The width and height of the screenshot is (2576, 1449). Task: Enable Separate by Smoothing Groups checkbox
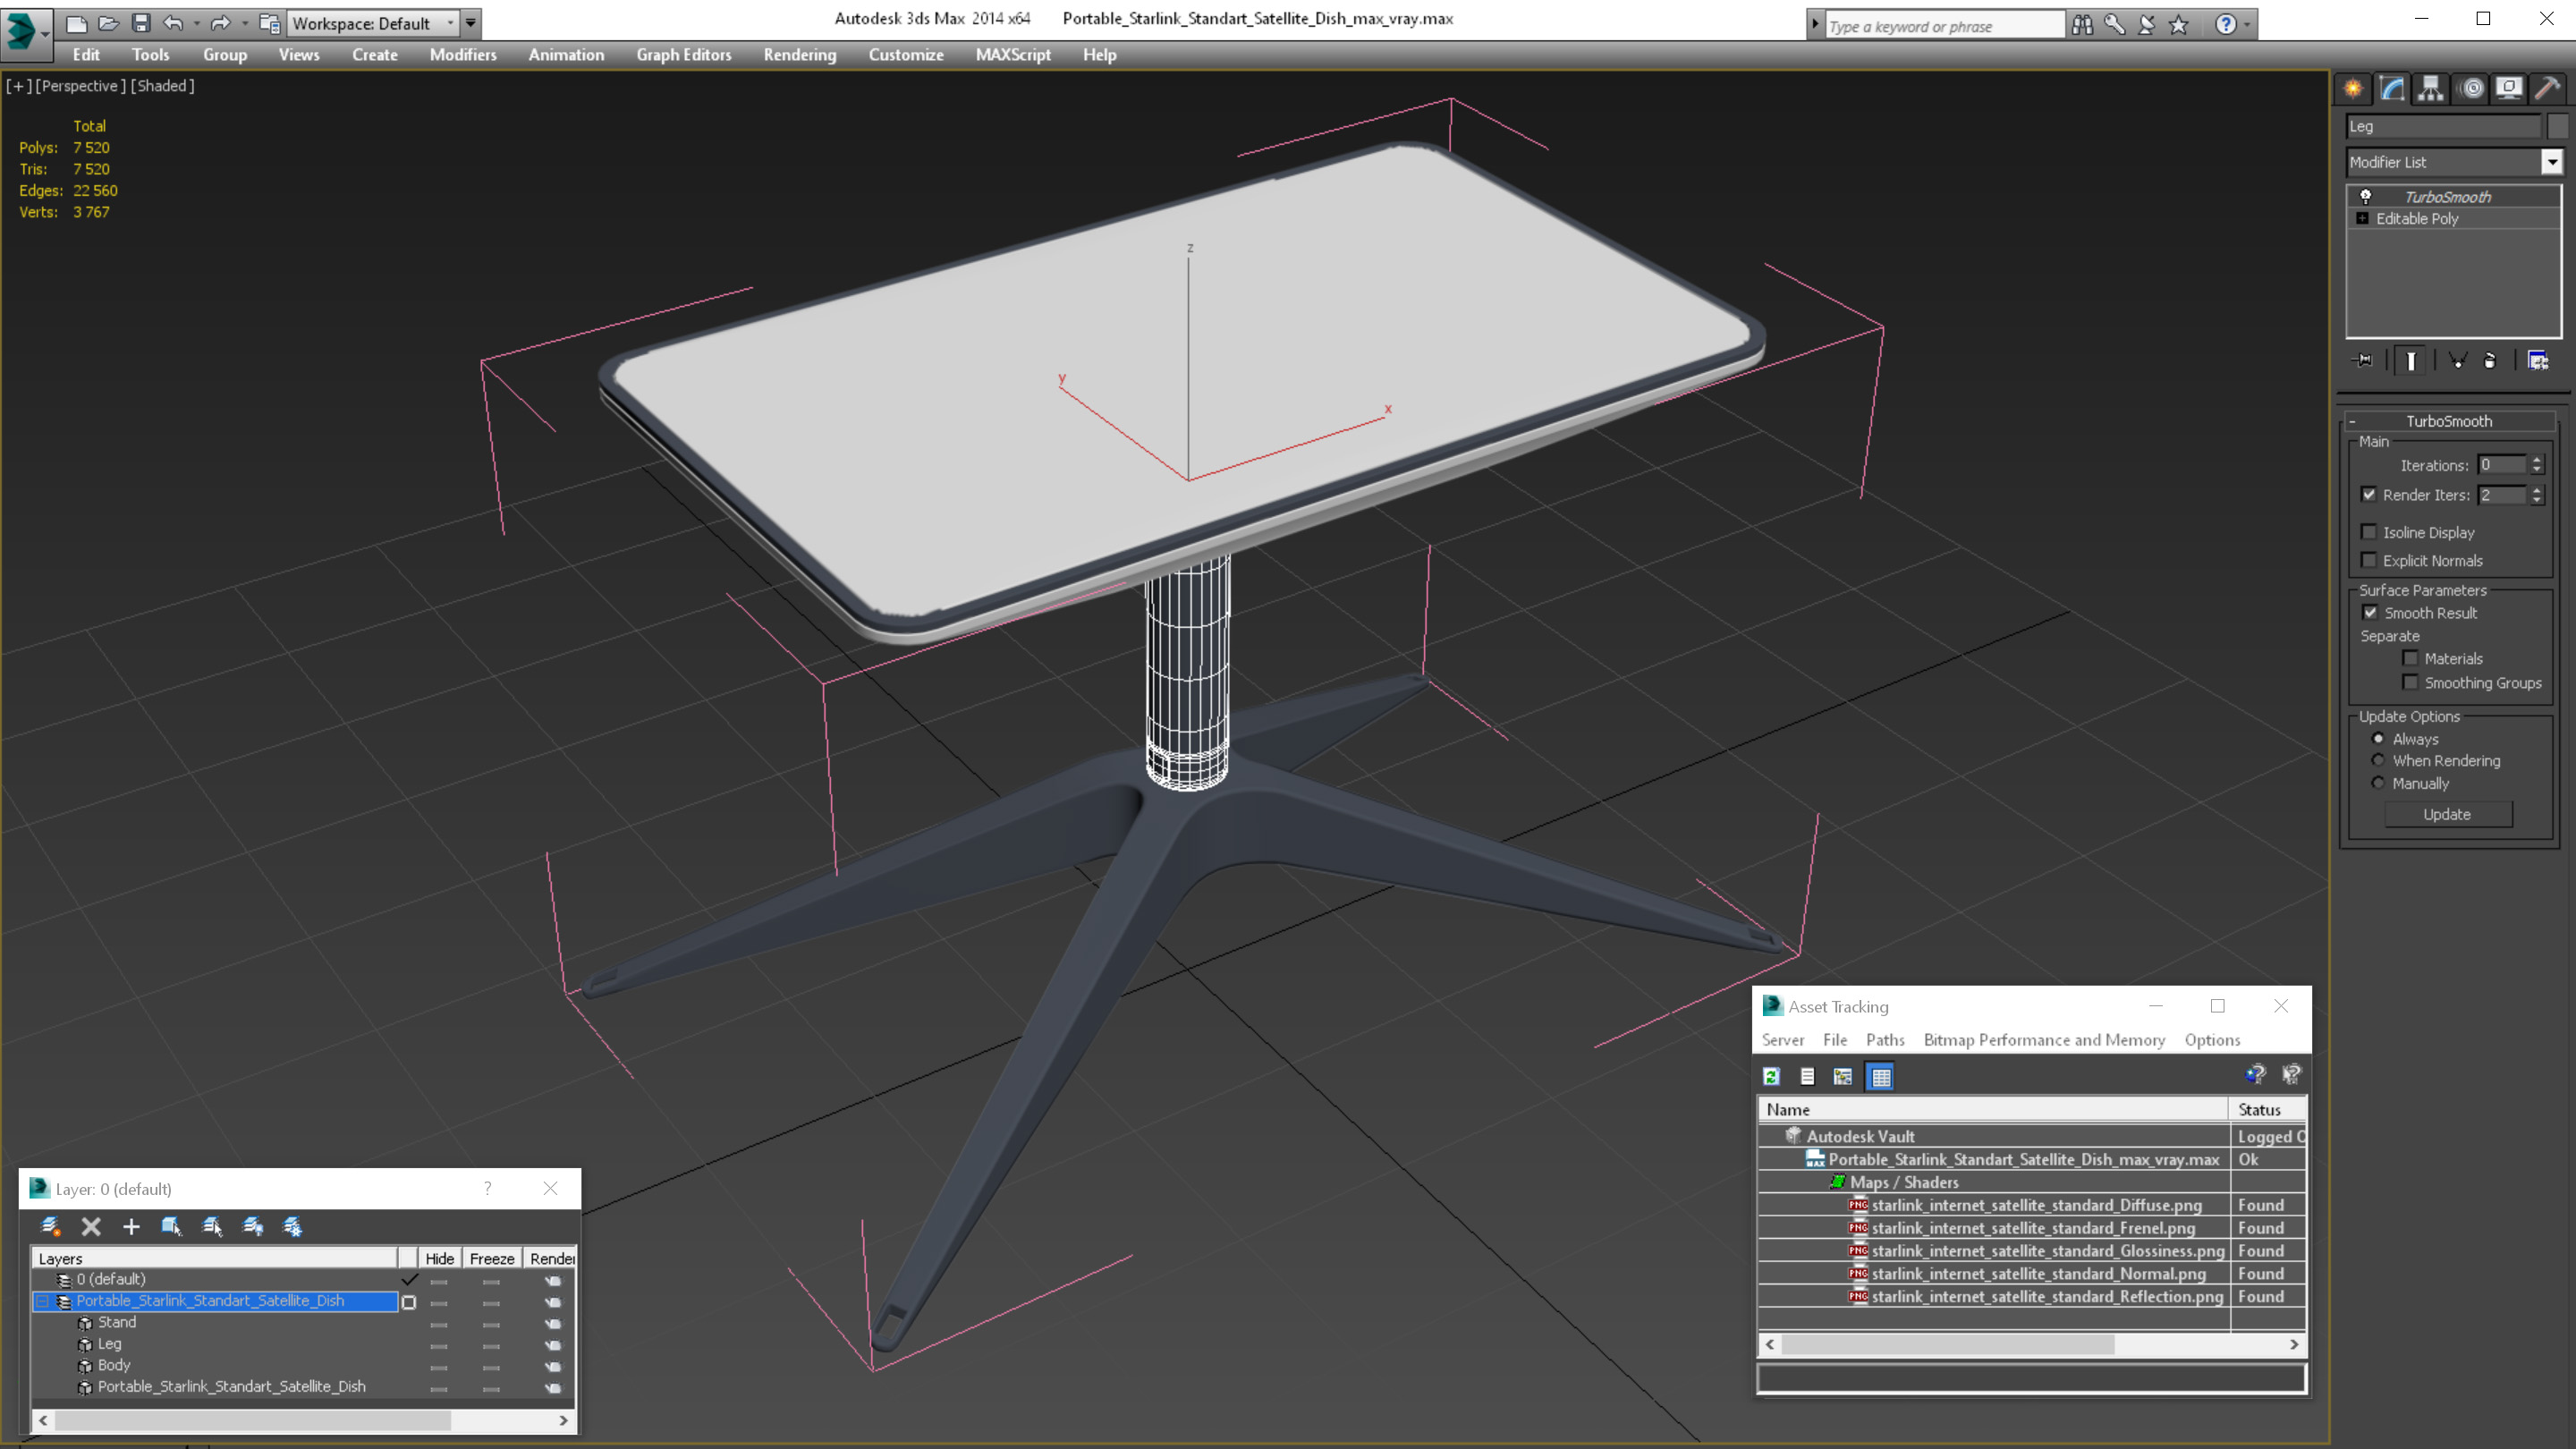[x=2410, y=682]
